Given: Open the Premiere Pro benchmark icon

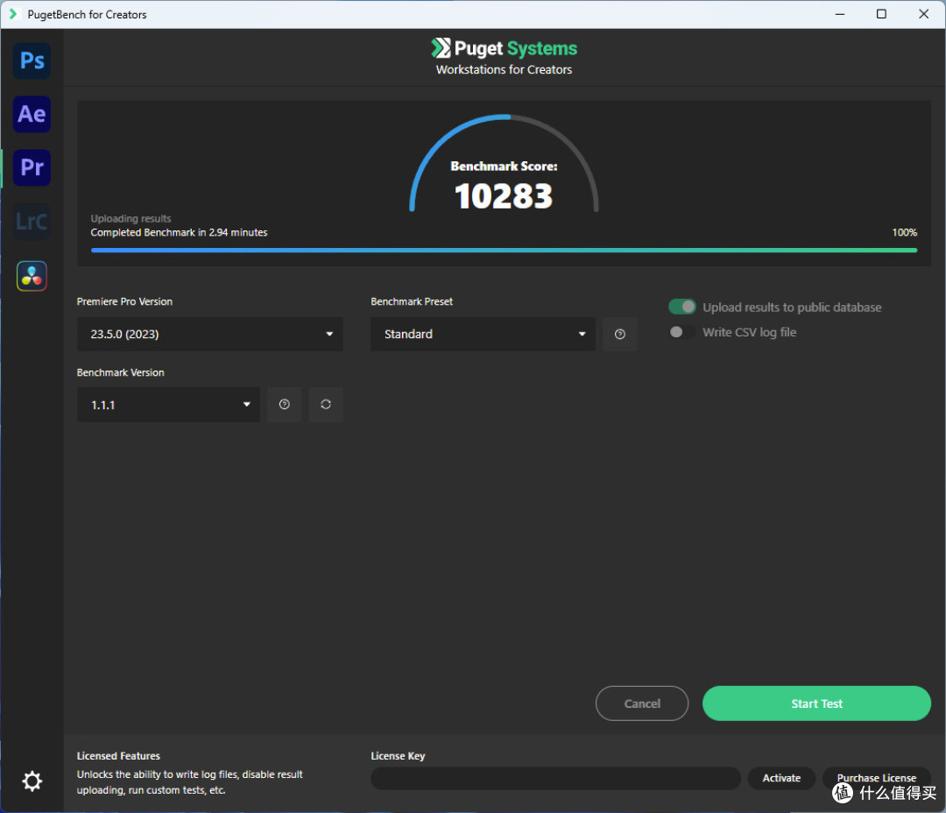Looking at the screenshot, I should click(32, 168).
